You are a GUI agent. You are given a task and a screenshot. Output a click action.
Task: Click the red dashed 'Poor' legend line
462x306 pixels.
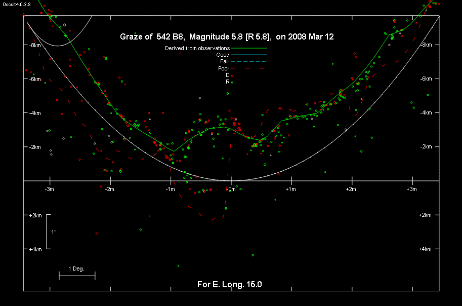point(247,68)
